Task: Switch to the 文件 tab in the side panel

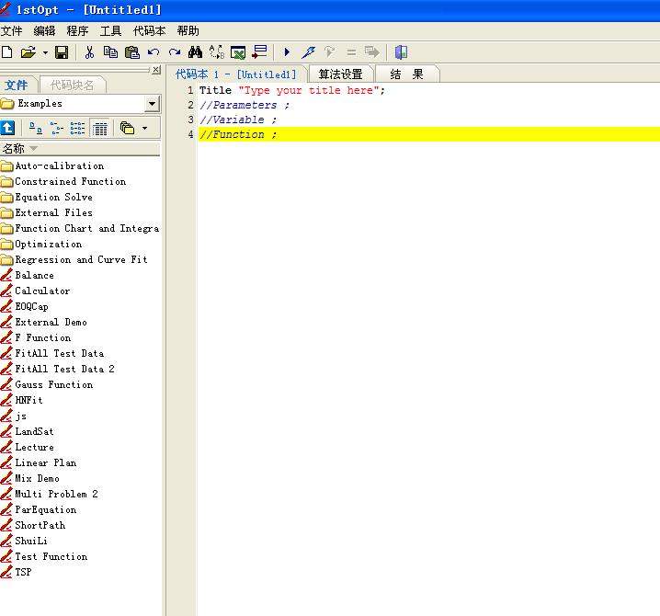Action: (17, 86)
